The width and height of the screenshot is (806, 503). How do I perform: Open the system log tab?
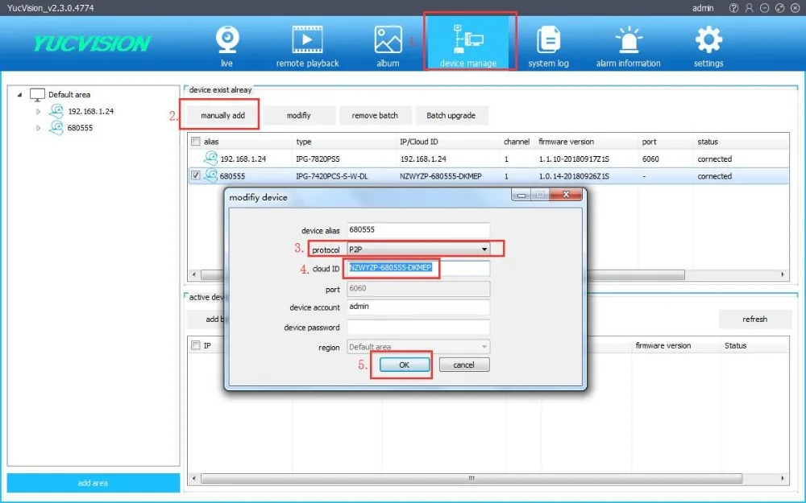pyautogui.click(x=548, y=46)
